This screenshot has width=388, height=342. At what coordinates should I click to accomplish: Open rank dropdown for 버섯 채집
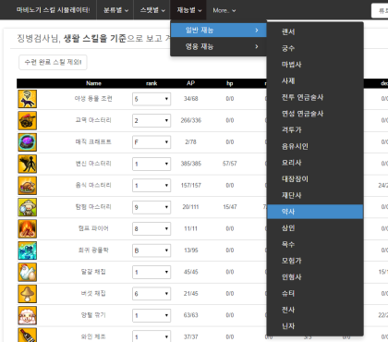[x=152, y=294]
